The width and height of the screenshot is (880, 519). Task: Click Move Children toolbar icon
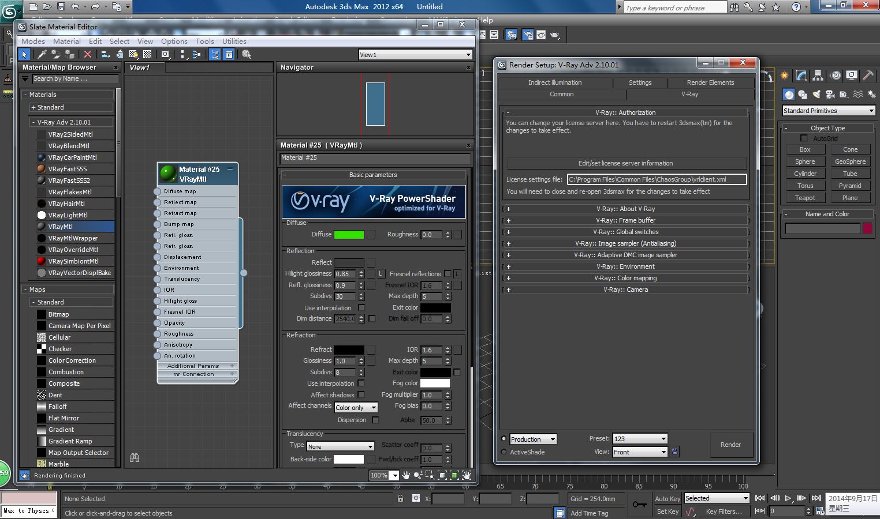click(x=106, y=54)
